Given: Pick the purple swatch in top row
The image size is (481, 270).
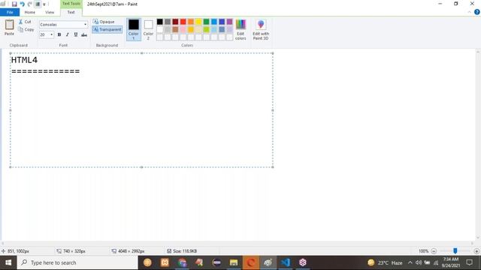Looking at the screenshot, I should [229, 22].
